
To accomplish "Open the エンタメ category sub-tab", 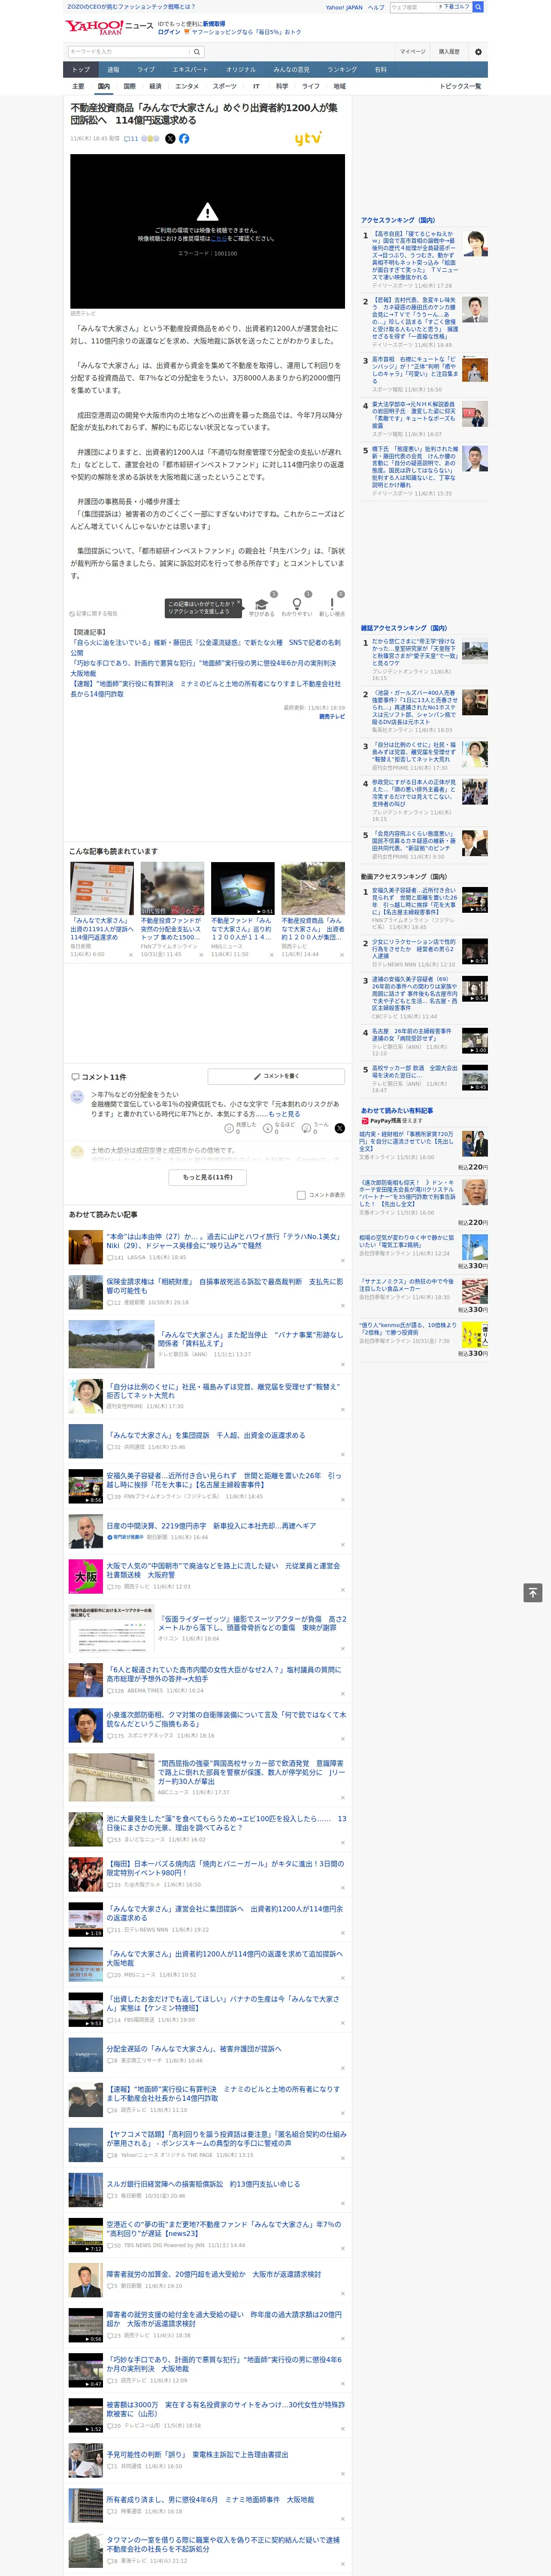I will [187, 86].
